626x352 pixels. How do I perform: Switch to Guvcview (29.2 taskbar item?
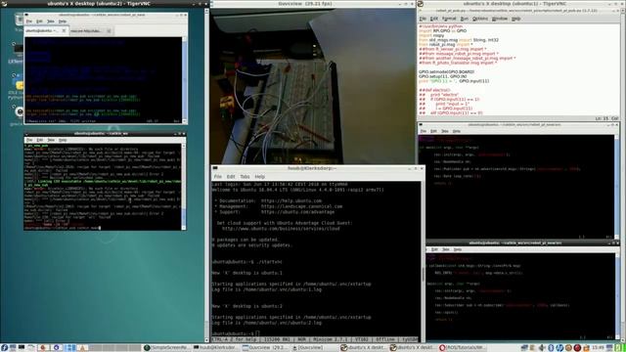pyautogui.click(x=265, y=348)
